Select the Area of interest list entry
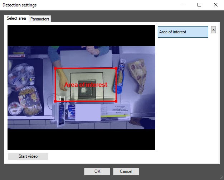 [183, 32]
